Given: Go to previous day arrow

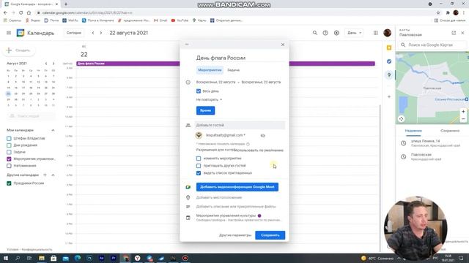Looking at the screenshot, I should [93, 33].
